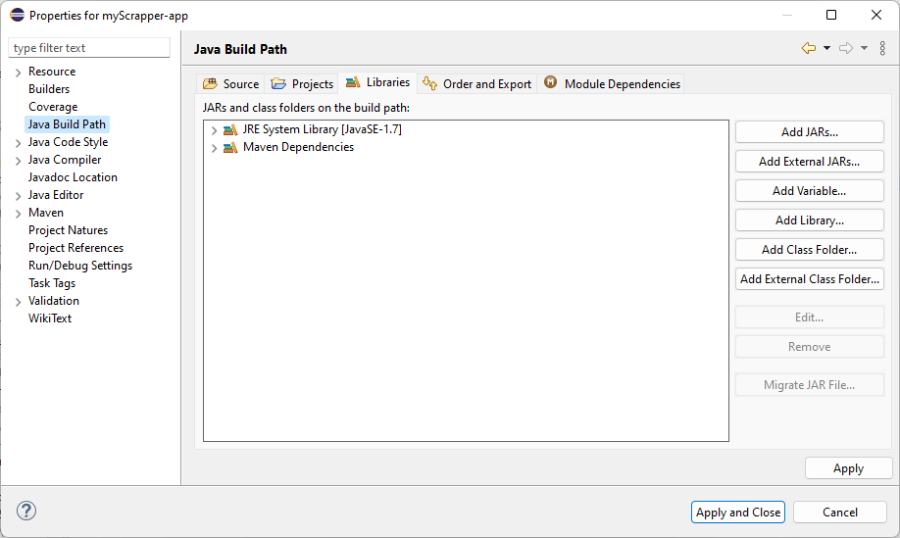Click Add External JARs button
900x538 pixels.
point(809,161)
